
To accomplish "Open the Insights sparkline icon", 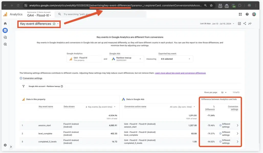I will [x=250, y=24].
